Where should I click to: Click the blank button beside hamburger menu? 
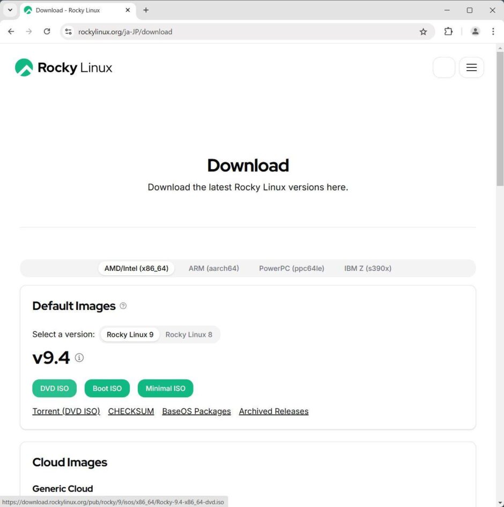pos(444,67)
